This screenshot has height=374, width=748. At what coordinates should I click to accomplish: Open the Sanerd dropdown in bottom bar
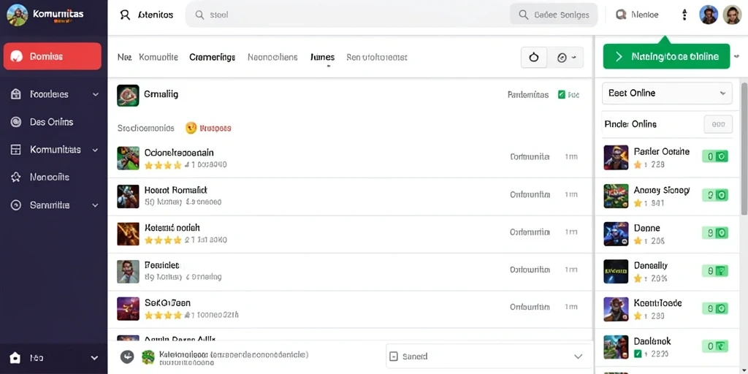tap(489, 356)
